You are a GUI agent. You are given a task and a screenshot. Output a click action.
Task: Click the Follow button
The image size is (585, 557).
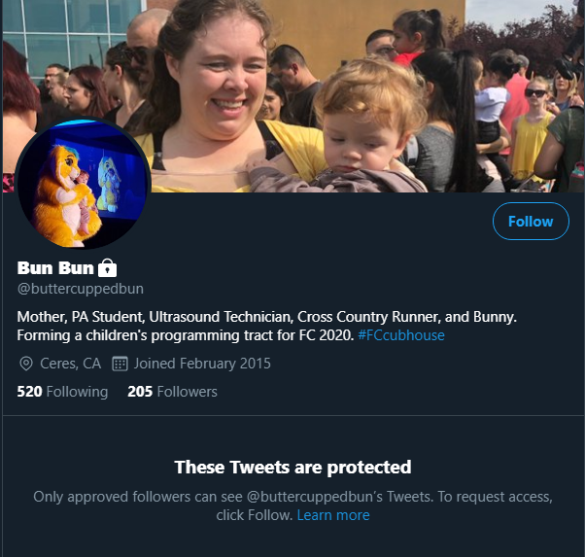[x=531, y=221]
